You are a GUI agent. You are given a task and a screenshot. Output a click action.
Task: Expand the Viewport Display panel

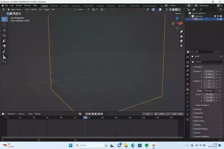point(200,129)
